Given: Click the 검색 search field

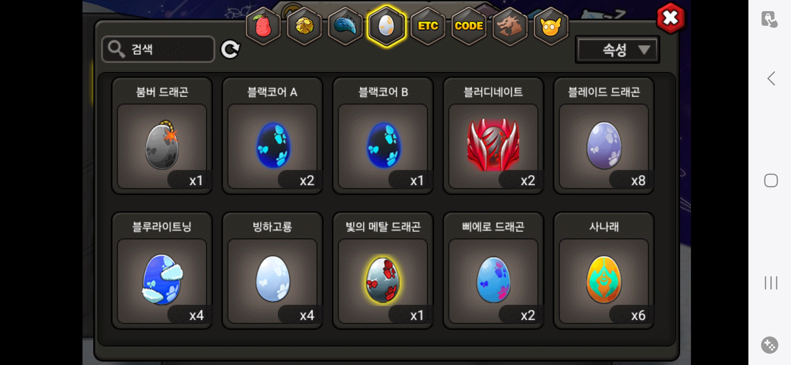Looking at the screenshot, I should (158, 49).
